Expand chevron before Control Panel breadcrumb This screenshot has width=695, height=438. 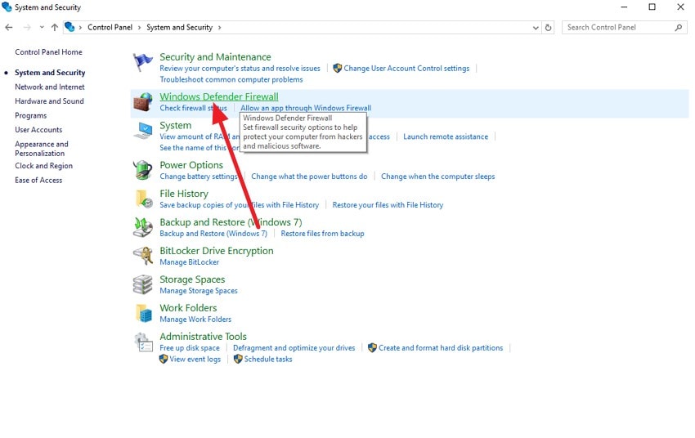pos(80,28)
